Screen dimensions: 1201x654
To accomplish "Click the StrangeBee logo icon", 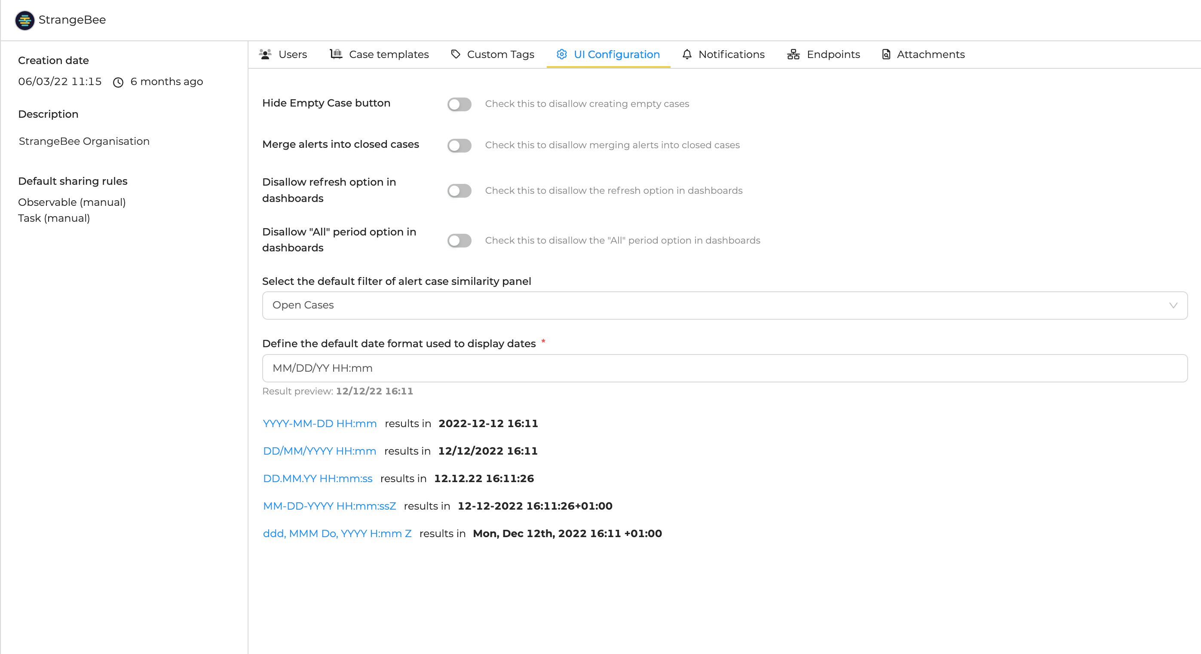I will [x=25, y=20].
